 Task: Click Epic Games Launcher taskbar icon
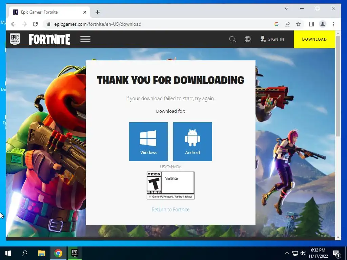[75, 253]
